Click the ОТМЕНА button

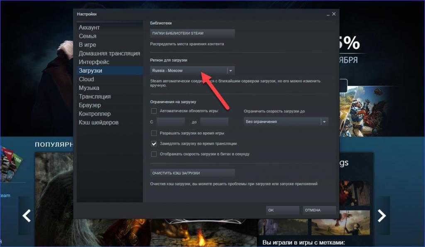tap(319, 210)
